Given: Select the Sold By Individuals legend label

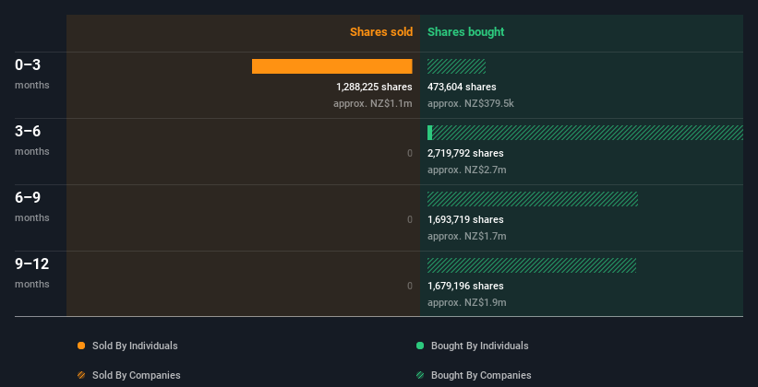Looking at the screenshot, I should coord(135,346).
